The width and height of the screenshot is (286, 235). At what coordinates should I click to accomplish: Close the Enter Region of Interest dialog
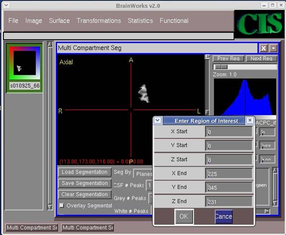point(250,120)
